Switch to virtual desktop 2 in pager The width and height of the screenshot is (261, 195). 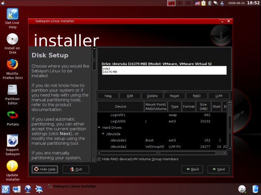coord(179,3)
